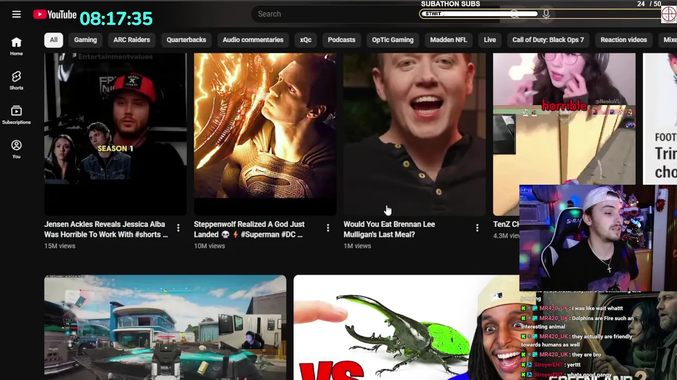Select the All filter chip
The image size is (677, 380).
pos(53,40)
